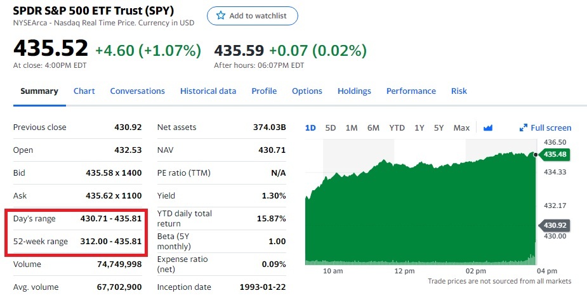
Task: Go to the Profile tab
Action: [x=264, y=91]
